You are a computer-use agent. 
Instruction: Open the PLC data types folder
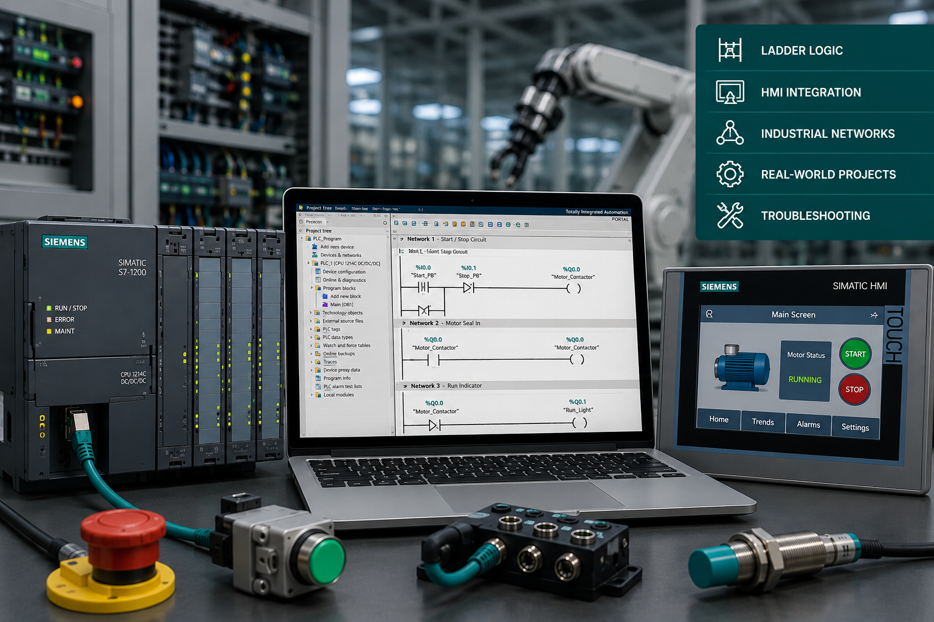[x=337, y=337]
